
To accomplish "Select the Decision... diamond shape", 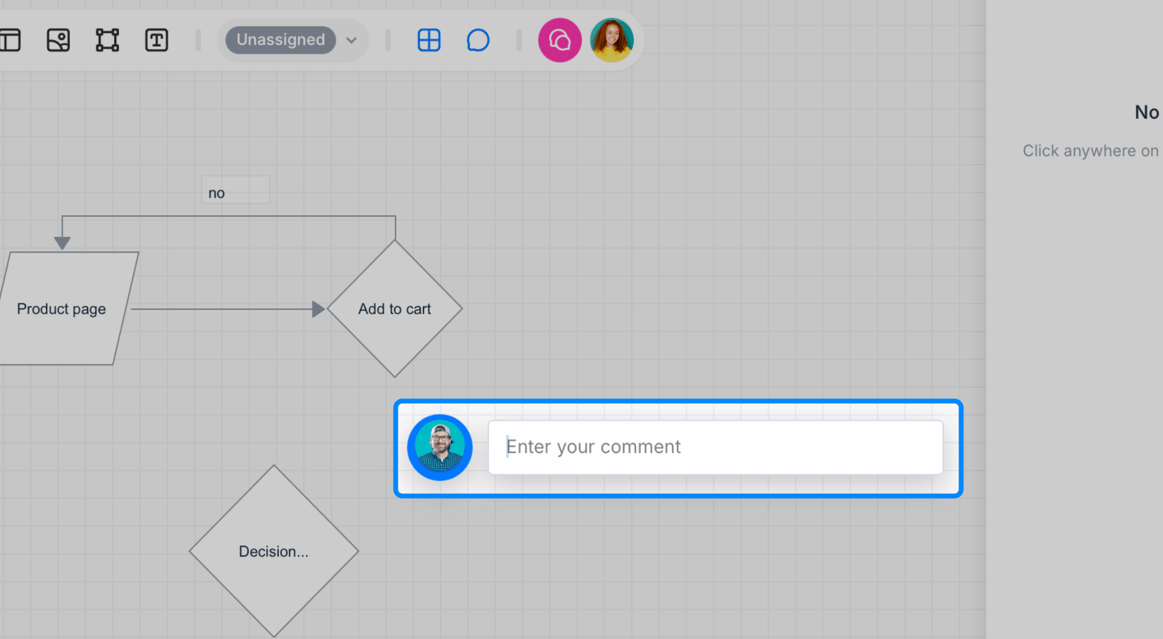I will pyautogui.click(x=273, y=551).
